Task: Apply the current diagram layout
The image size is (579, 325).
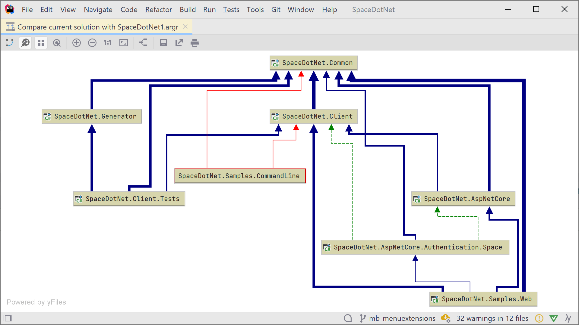Action: [x=143, y=43]
